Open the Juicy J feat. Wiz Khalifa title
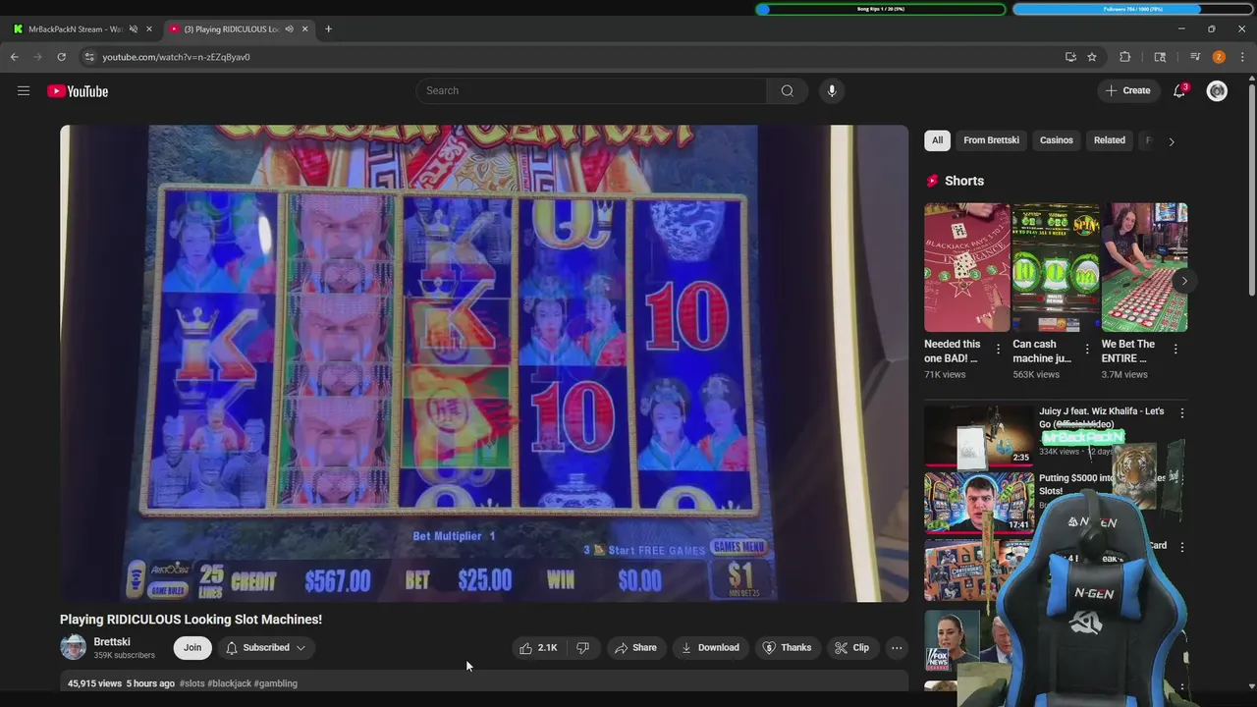The image size is (1257, 707). [1102, 417]
